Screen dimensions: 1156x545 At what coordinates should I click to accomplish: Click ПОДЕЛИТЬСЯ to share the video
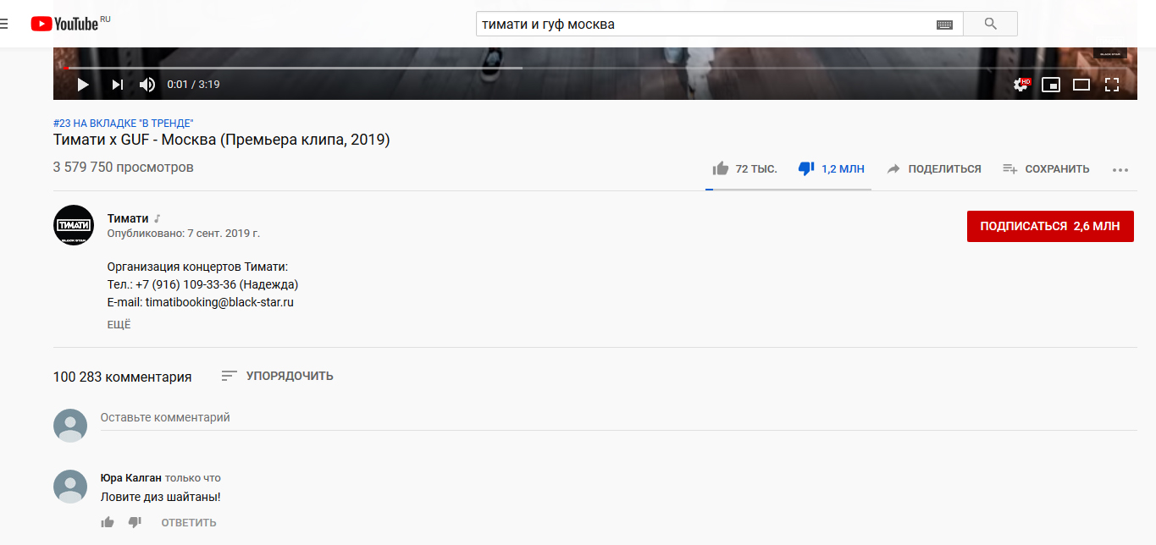click(x=934, y=168)
